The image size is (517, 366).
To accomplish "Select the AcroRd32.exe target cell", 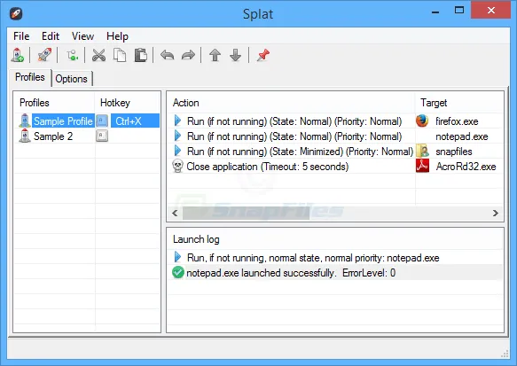I will 466,167.
